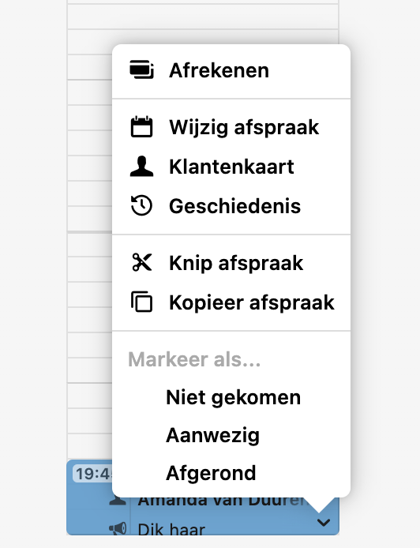Viewport: 420px width, 548px height.
Task: Mark appointment as Niet gekomen
Action: click(x=234, y=397)
